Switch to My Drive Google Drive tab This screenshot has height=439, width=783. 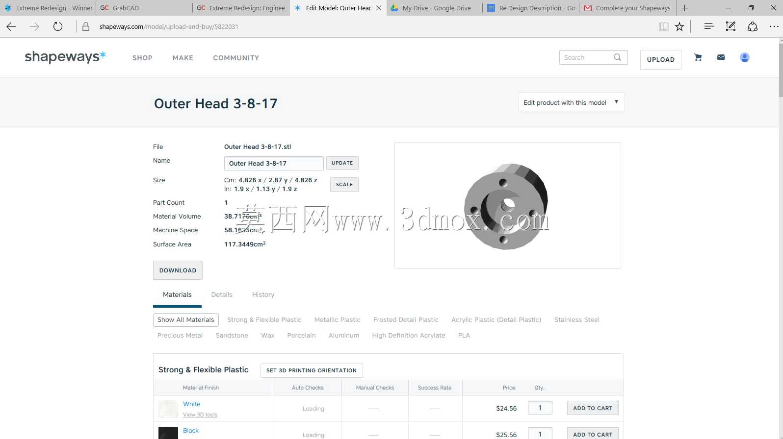click(x=434, y=8)
